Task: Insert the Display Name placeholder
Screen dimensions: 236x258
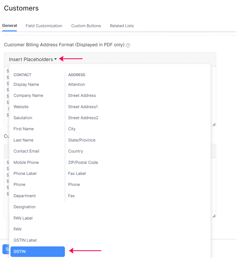Action: [26, 84]
